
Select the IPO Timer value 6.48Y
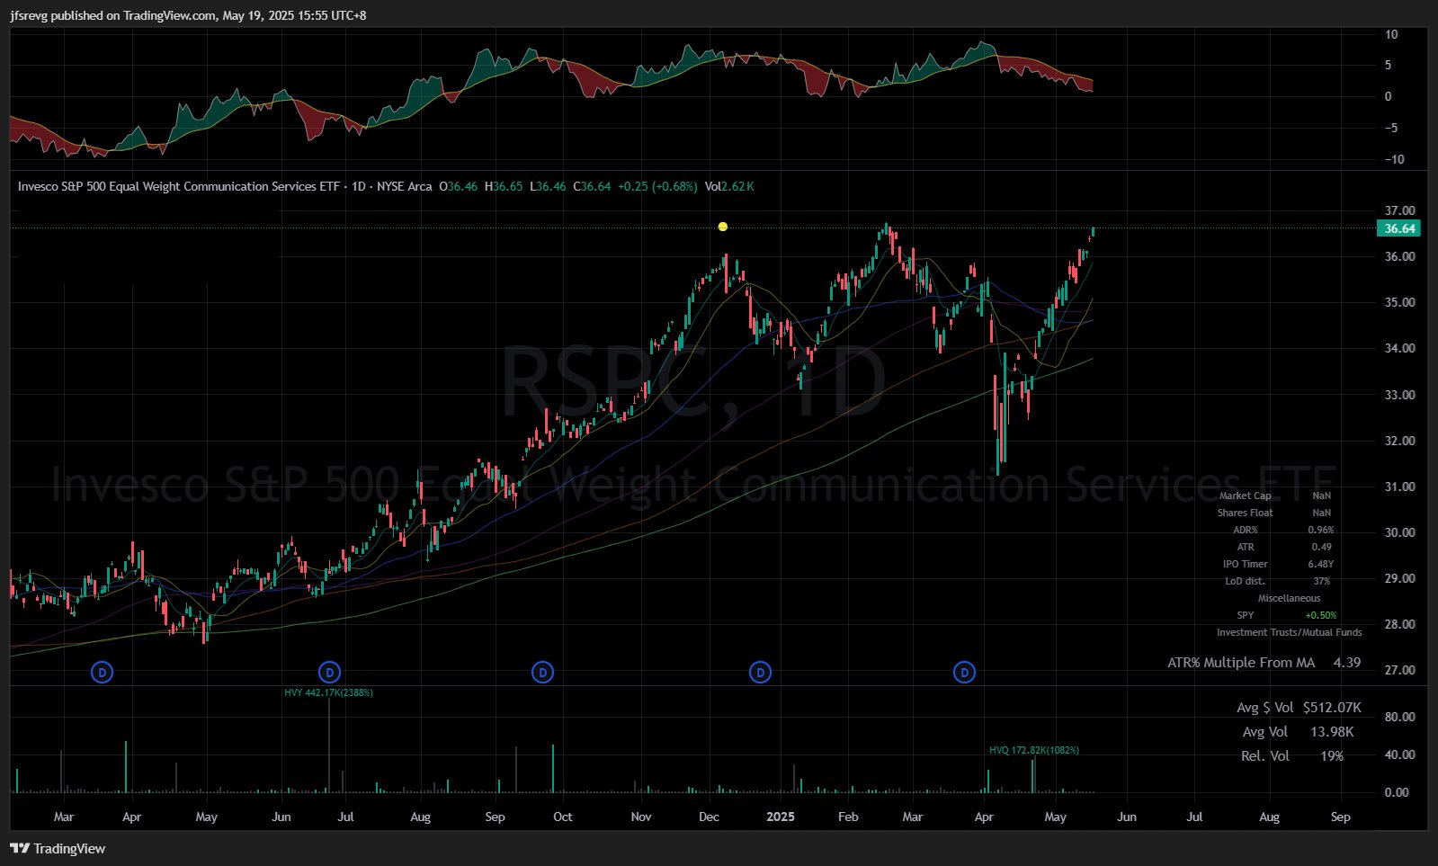(1321, 564)
